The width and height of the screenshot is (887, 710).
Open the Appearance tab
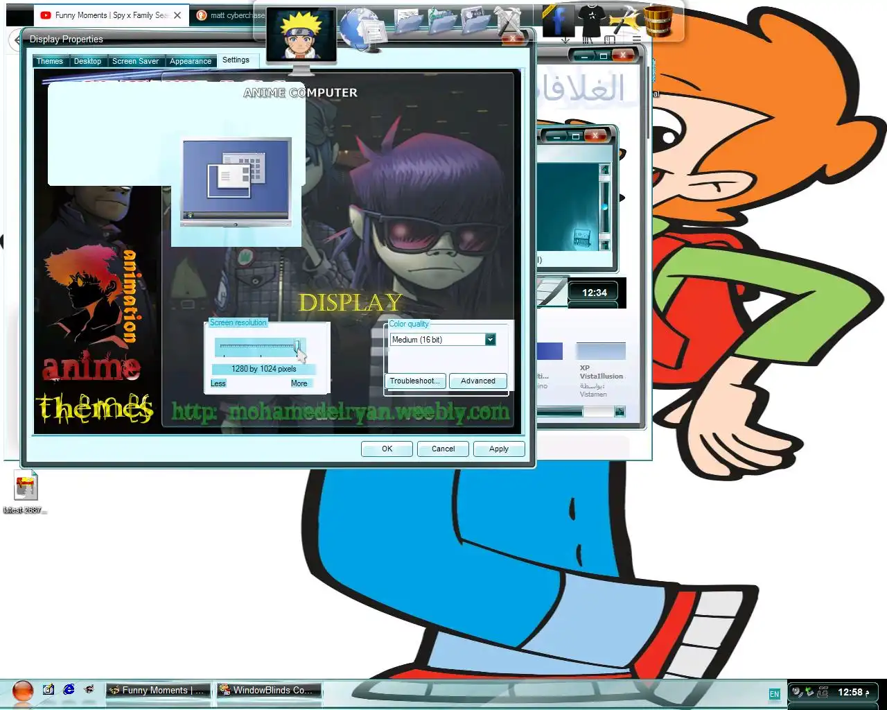(x=191, y=61)
